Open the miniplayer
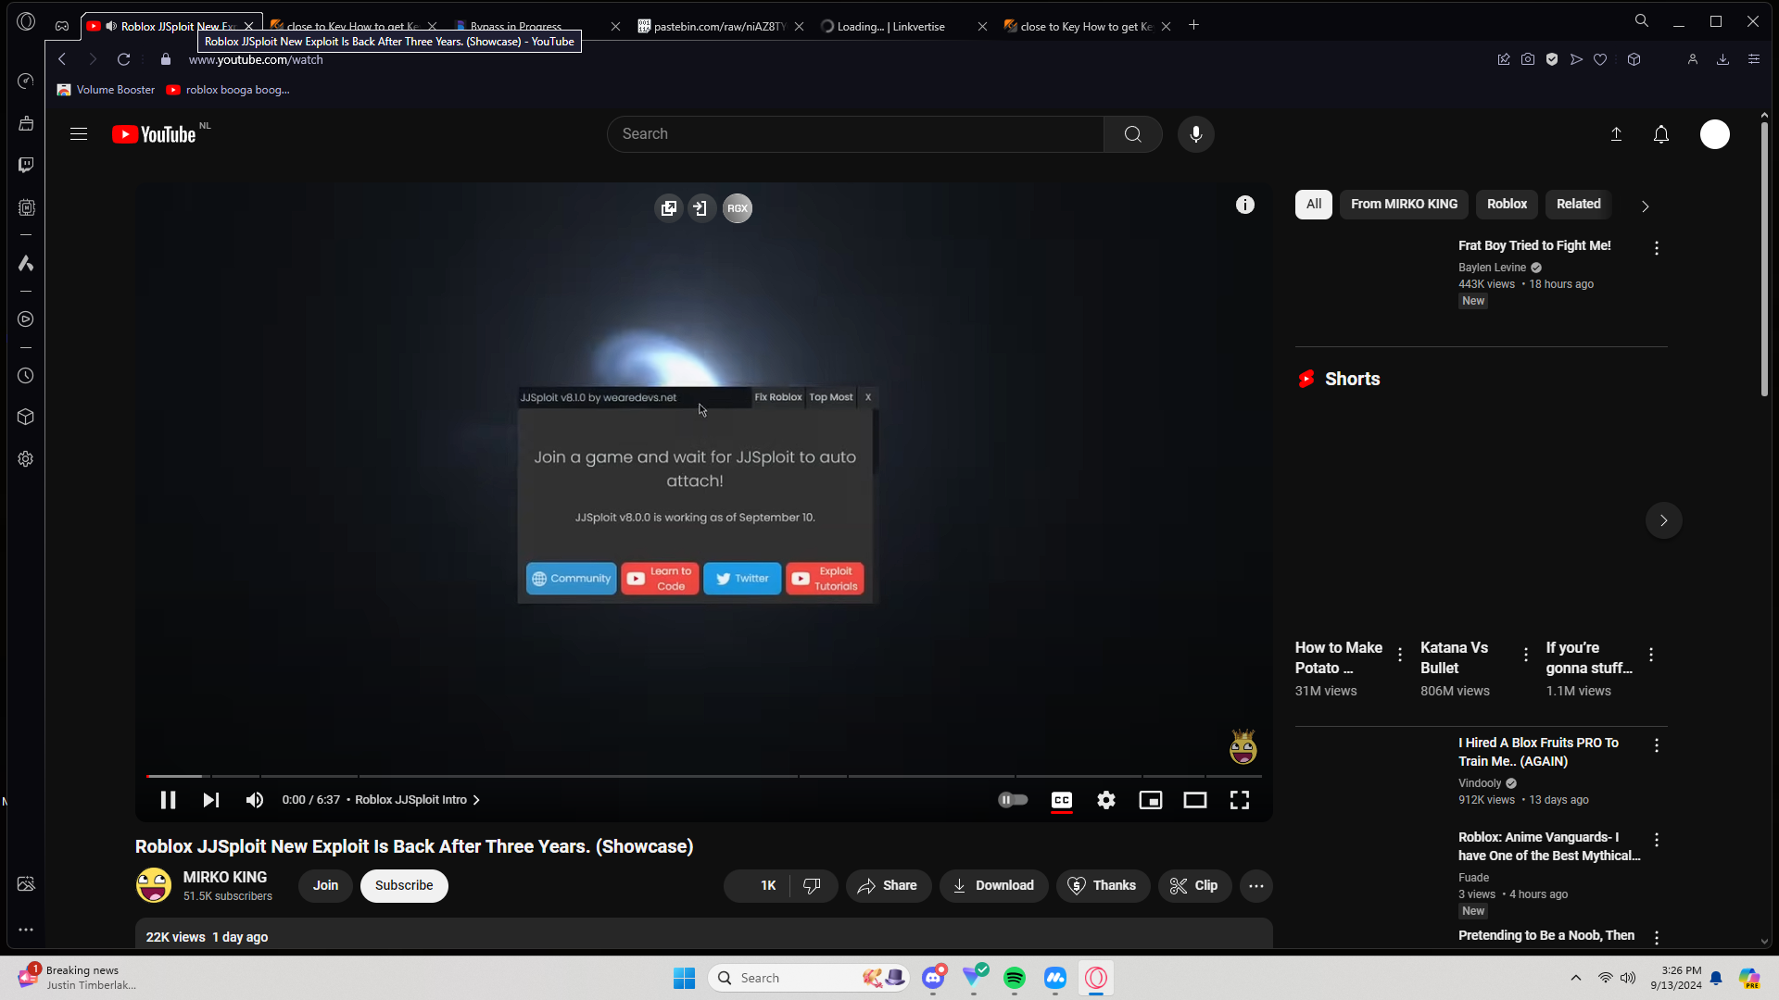This screenshot has width=1779, height=1000. click(x=1151, y=800)
